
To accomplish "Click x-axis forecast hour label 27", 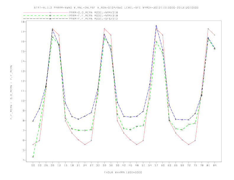I will [x=91, y=165].
